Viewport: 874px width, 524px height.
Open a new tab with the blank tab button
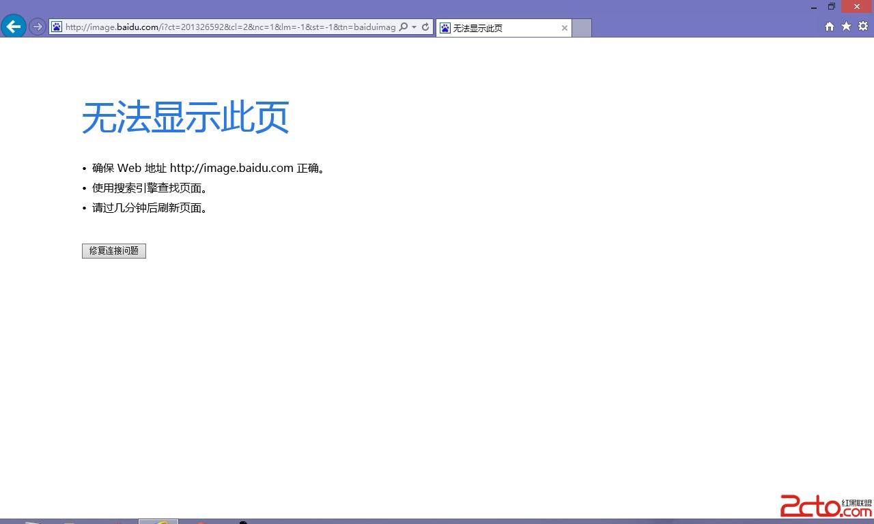click(581, 28)
